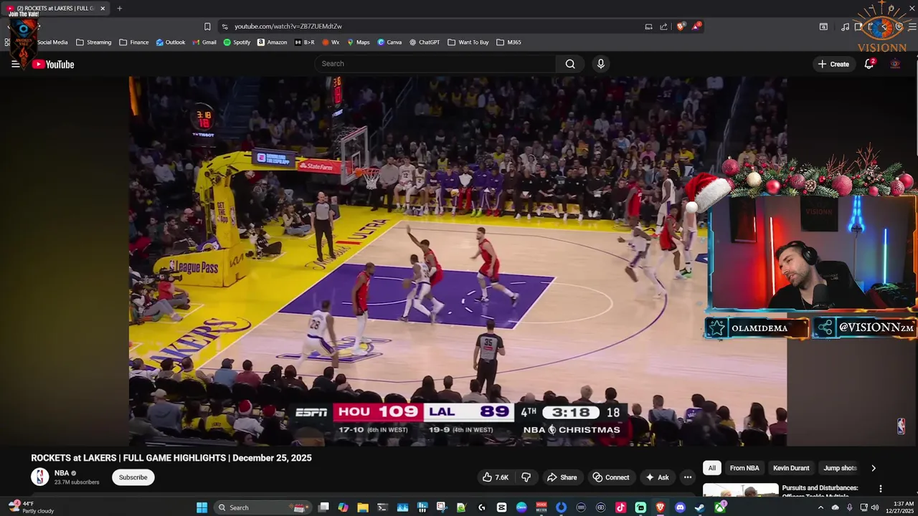Viewport: 918px width, 516px height.
Task: Open the B>R bookmark
Action: [x=304, y=42]
